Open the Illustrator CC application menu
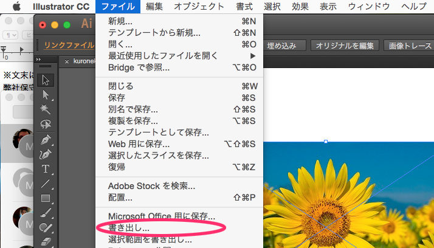The width and height of the screenshot is (434, 248). (x=61, y=6)
